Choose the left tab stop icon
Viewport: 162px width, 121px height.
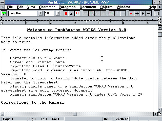click(131, 13)
